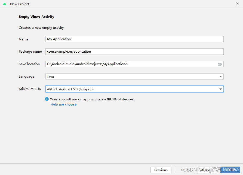Click the Android logo in title bar
The image size is (243, 175).
click(5, 4)
